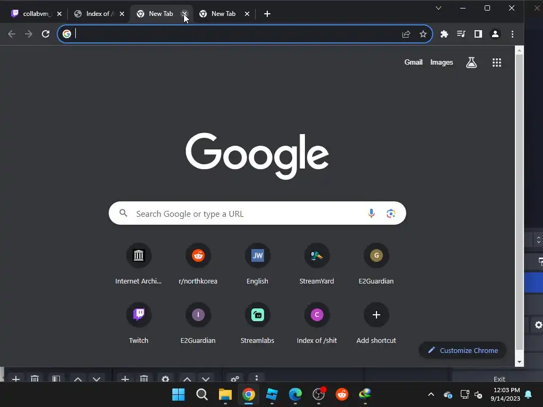
Task: Open the media controls icon in toolbar
Action: 461,34
